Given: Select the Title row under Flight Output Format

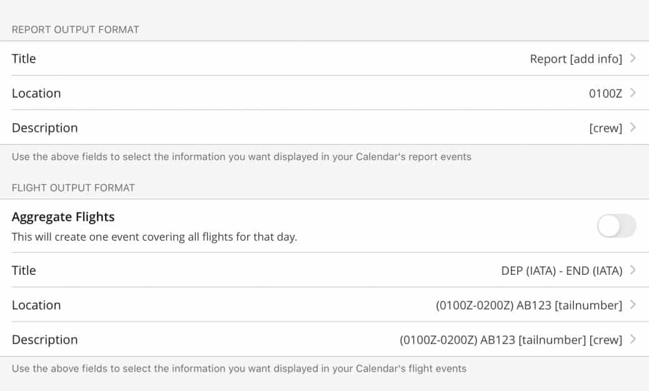Looking at the screenshot, I should pos(24,270).
